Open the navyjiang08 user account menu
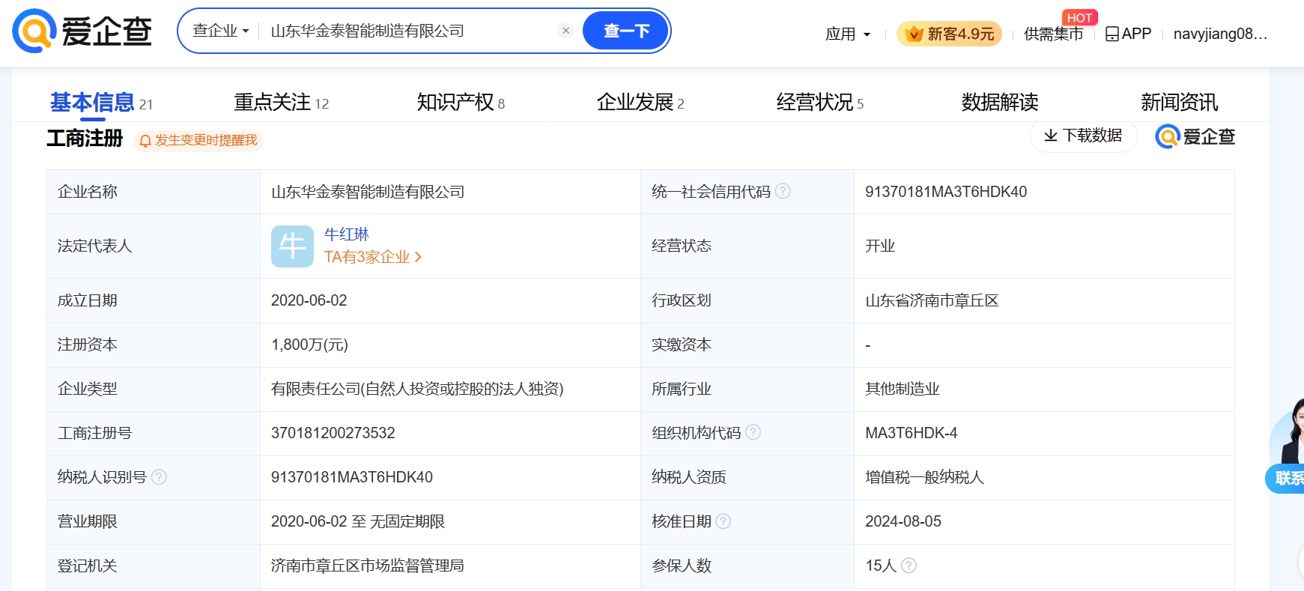Image resolution: width=1304 pixels, height=591 pixels. pos(1220,34)
